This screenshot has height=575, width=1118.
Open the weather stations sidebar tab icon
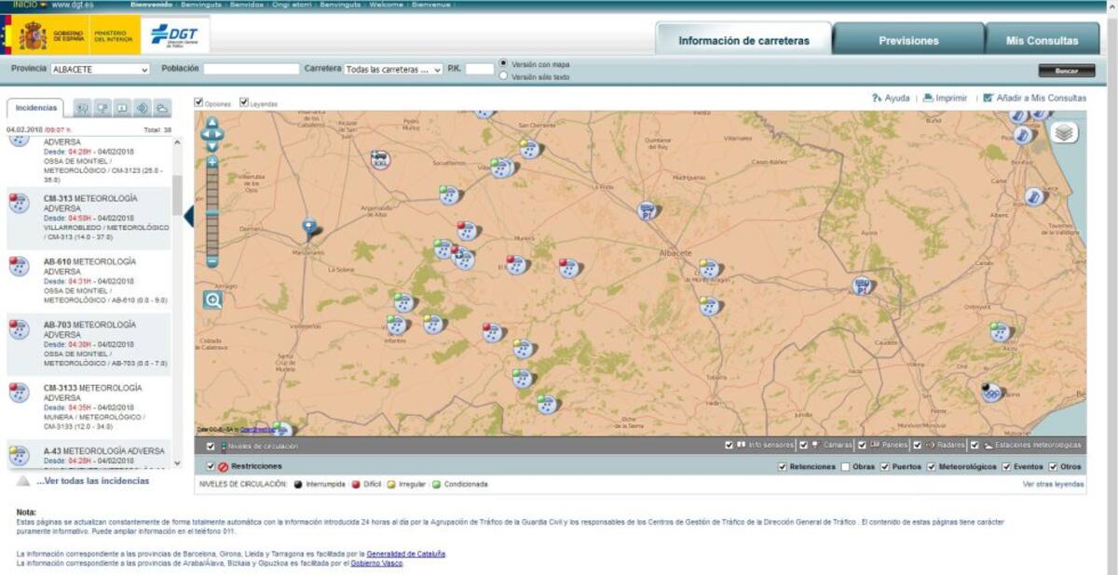(162, 108)
